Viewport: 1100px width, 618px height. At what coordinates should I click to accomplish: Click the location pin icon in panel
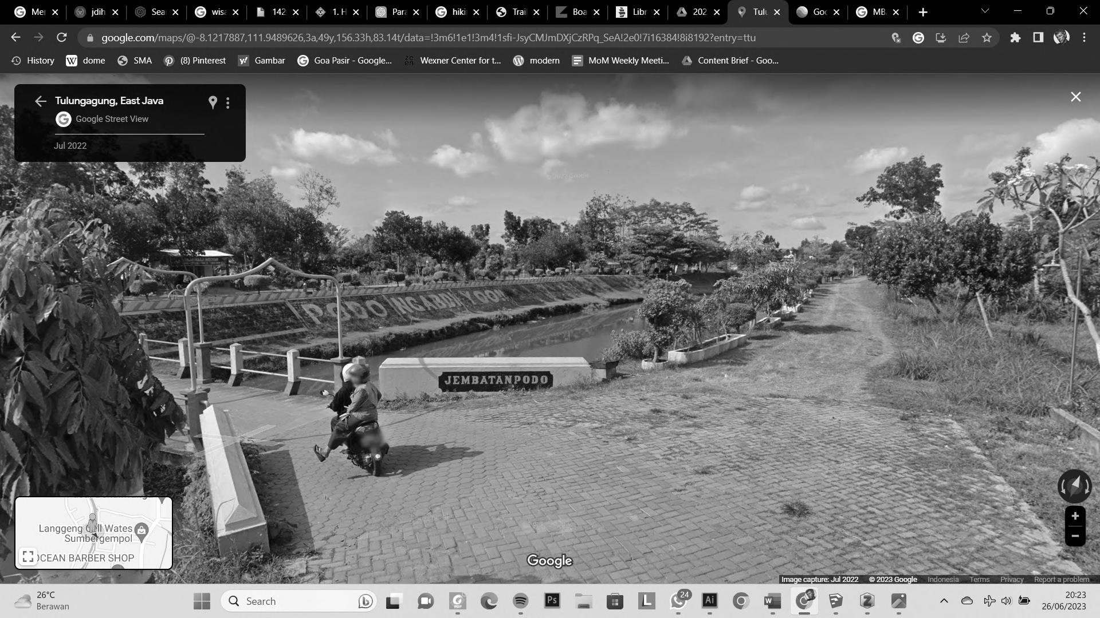[213, 102]
